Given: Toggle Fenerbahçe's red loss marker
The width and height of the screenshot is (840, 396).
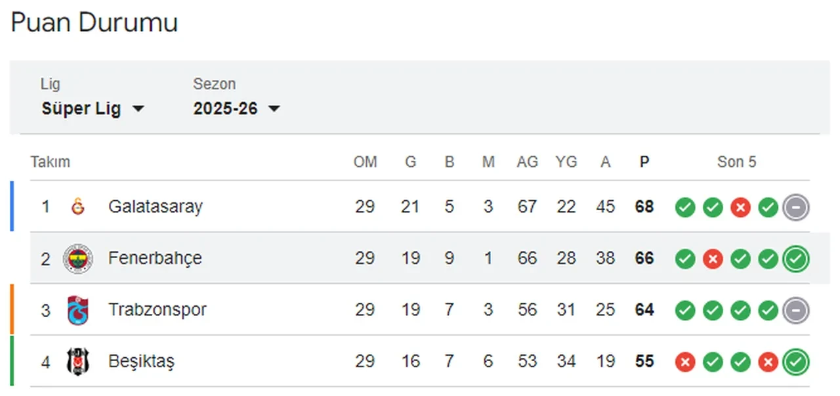Looking at the screenshot, I should coord(712,259).
